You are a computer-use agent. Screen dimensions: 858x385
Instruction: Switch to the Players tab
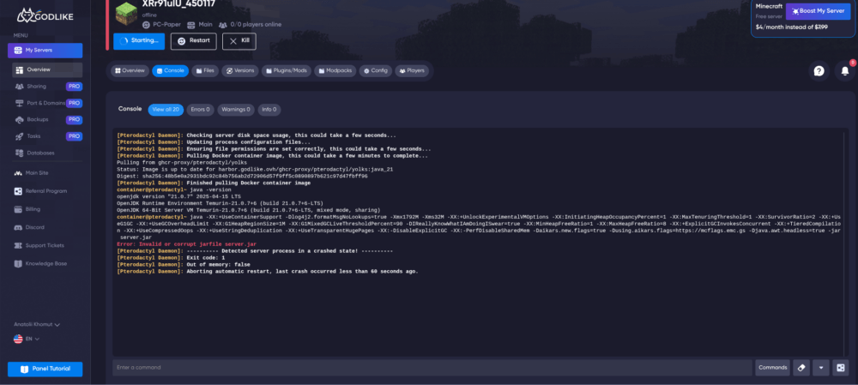[412, 70]
